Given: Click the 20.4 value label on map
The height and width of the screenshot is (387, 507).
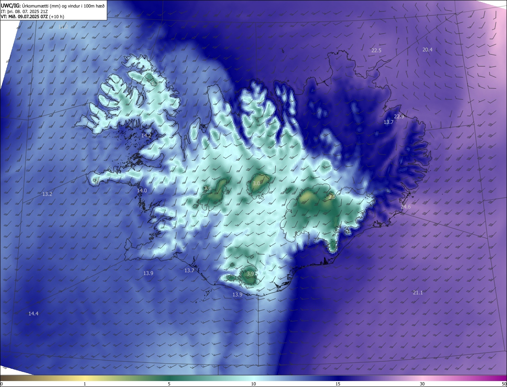Looking at the screenshot, I should pyautogui.click(x=427, y=50).
